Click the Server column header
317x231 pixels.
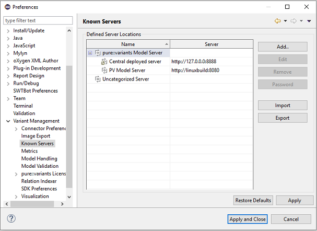coord(212,44)
